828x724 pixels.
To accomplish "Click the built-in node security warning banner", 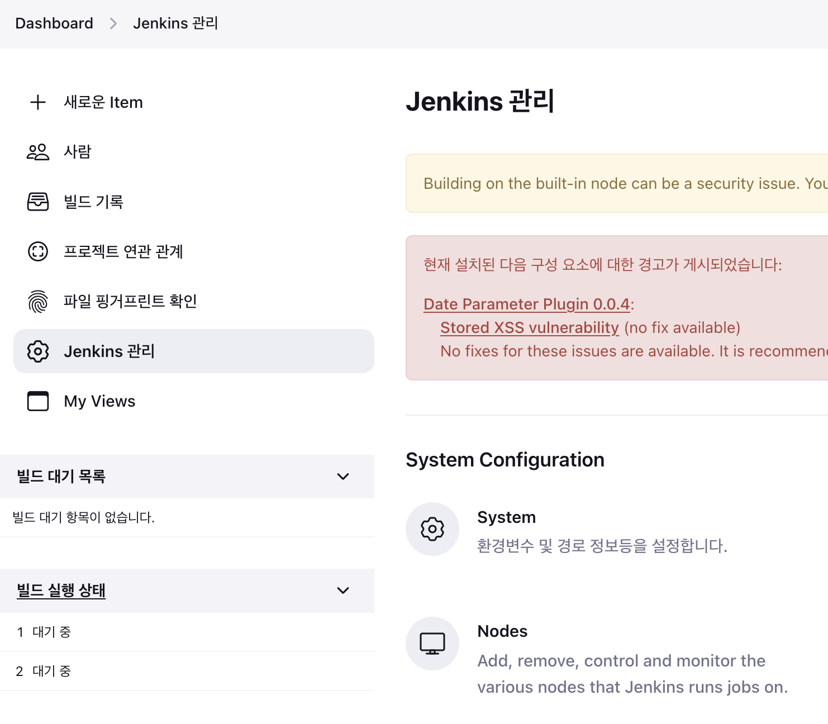I will pyautogui.click(x=617, y=183).
